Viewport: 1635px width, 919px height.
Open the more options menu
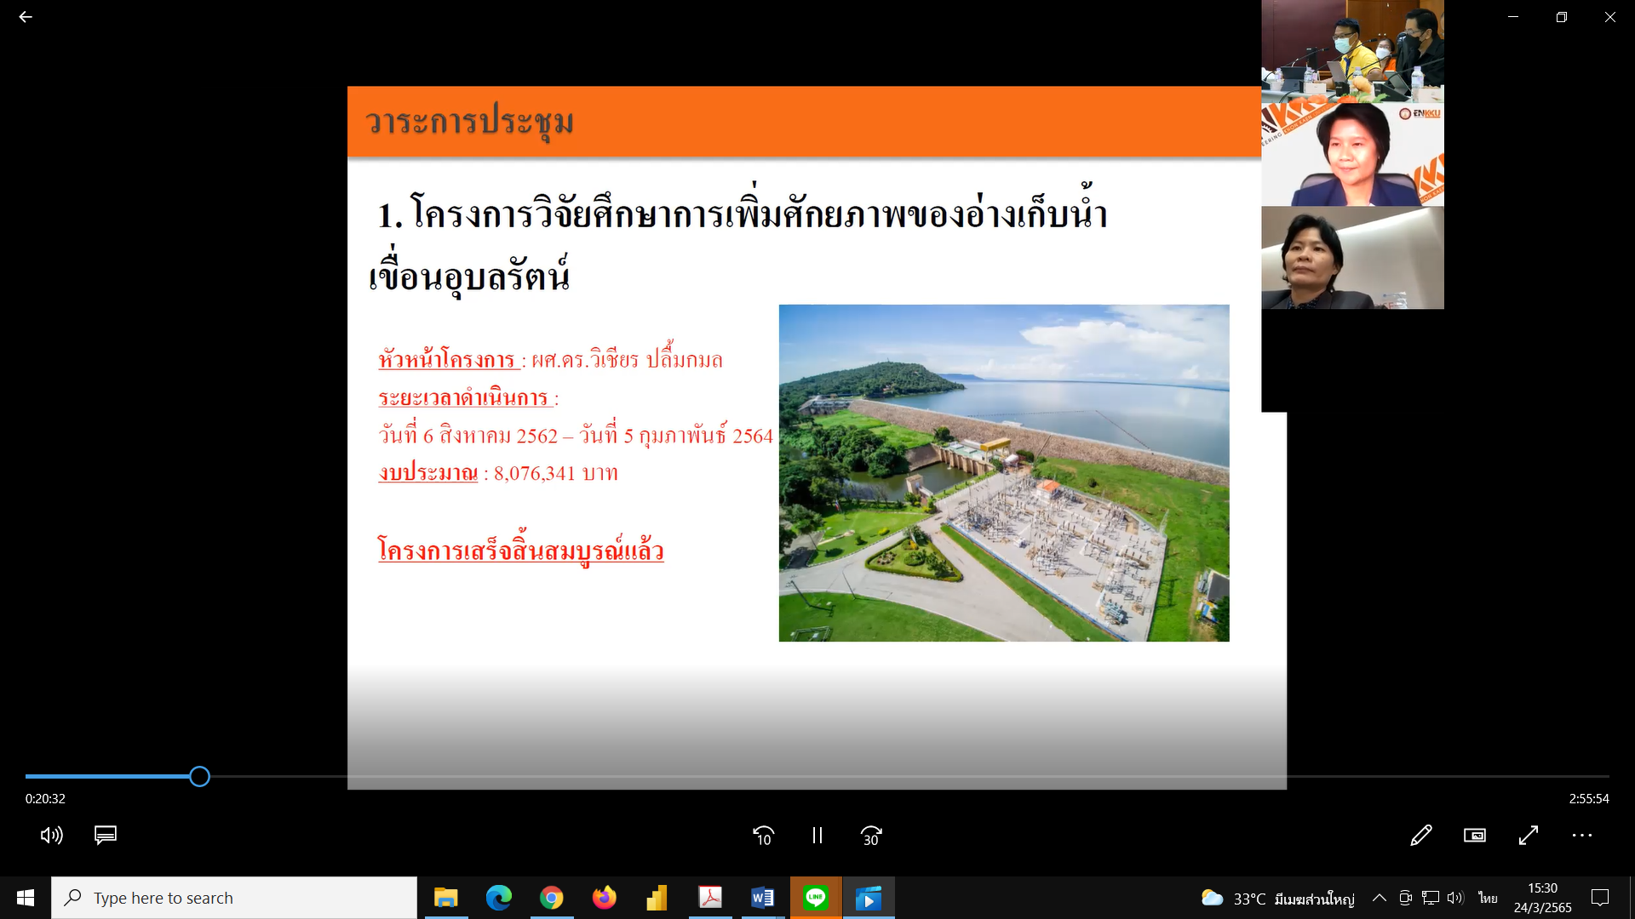tap(1582, 836)
